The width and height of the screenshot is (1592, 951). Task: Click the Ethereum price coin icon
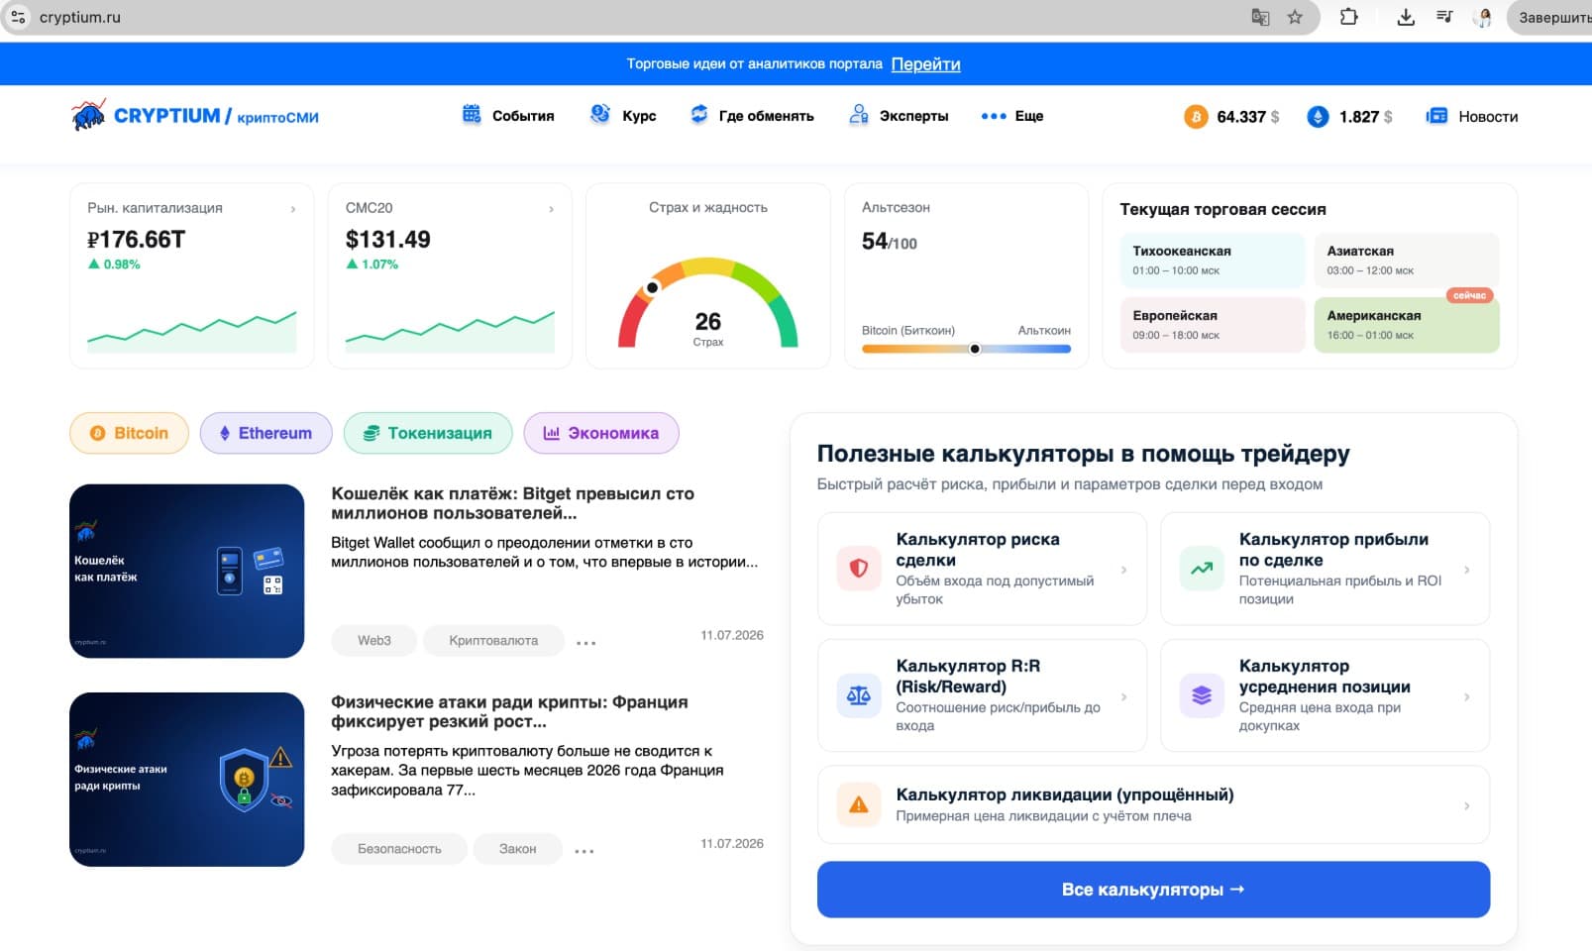point(1318,117)
